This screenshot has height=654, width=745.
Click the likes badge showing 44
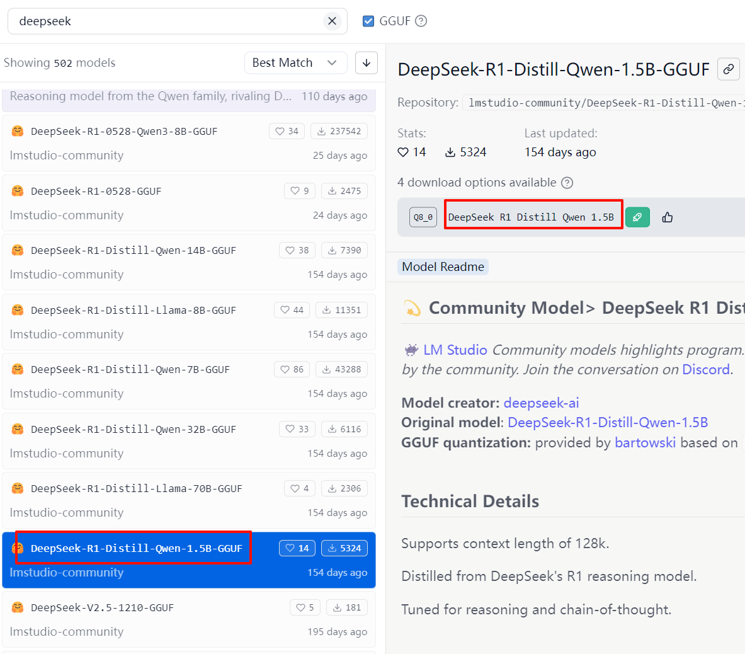tap(292, 311)
